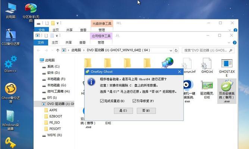The width and height of the screenshot is (249, 149).
Task: Open the 此电脑 desktop icon
Action: 11,10
